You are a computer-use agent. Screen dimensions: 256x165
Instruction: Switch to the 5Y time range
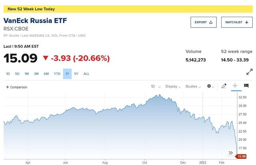[76, 74]
